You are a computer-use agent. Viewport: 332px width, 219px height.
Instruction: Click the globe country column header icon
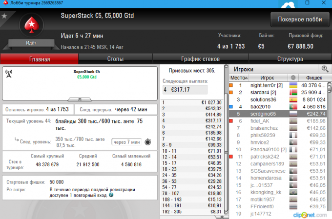[x=293, y=78]
